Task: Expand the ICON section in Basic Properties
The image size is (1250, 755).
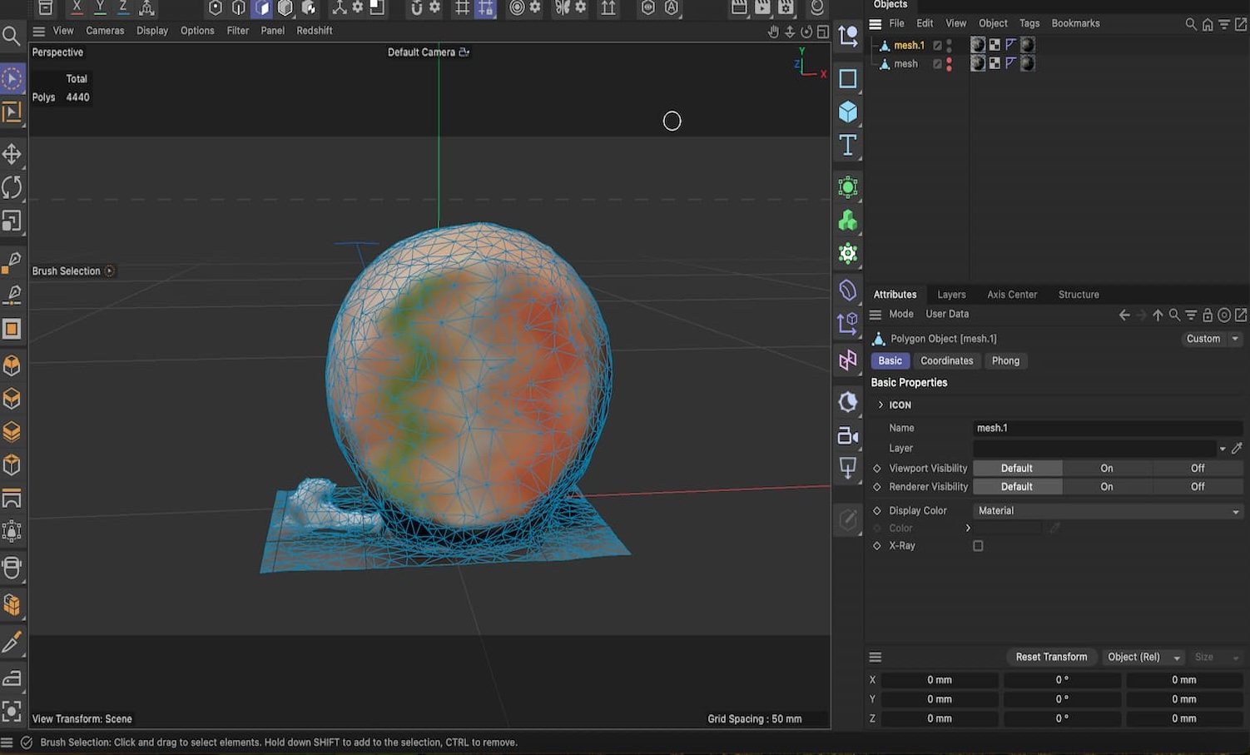Action: [x=880, y=405]
